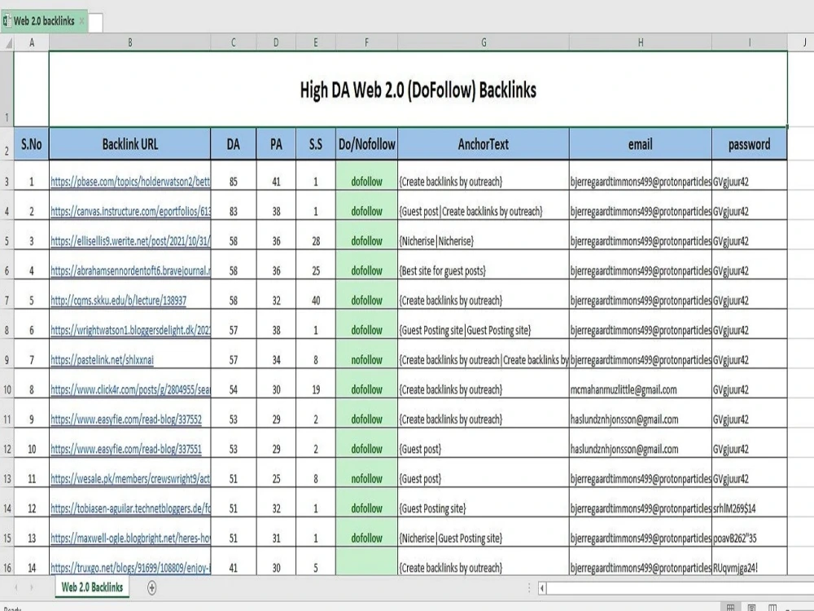Viewport: 814px width, 611px height.
Task: Switch to the Web 2.0 backlinks workbook tab
Action: coord(44,21)
